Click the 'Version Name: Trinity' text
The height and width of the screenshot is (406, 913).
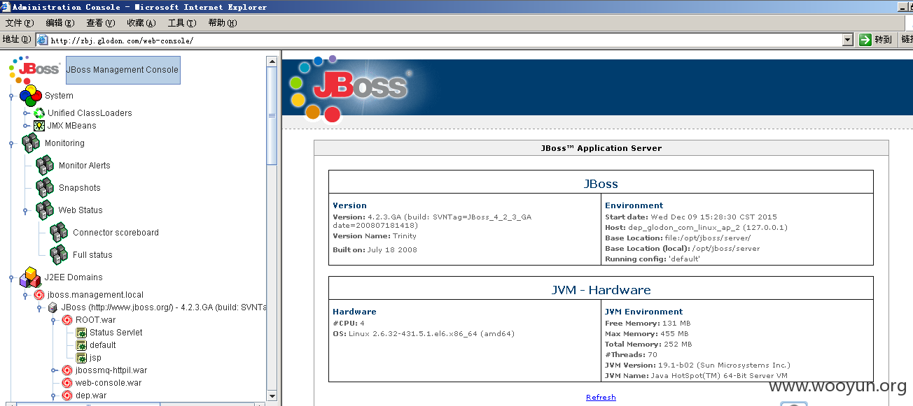pos(375,236)
